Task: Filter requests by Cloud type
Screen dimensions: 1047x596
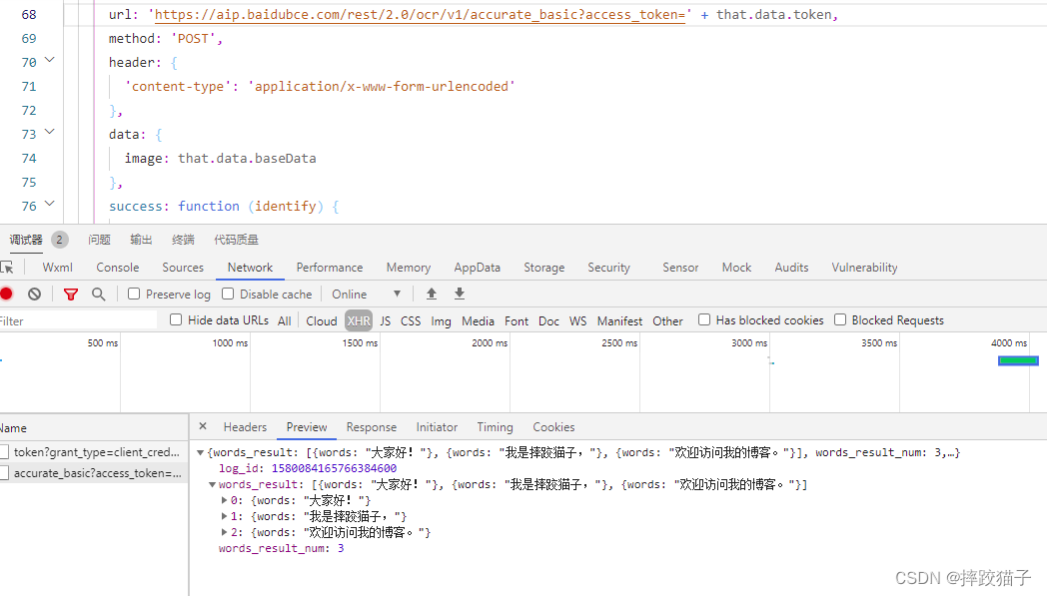Action: pos(321,321)
